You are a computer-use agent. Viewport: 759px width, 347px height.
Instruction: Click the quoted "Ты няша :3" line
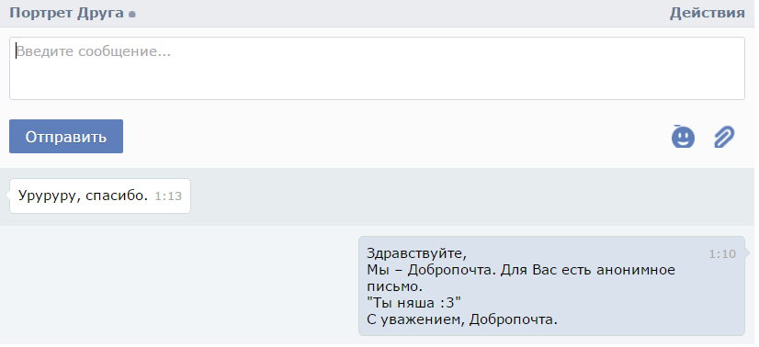click(413, 303)
